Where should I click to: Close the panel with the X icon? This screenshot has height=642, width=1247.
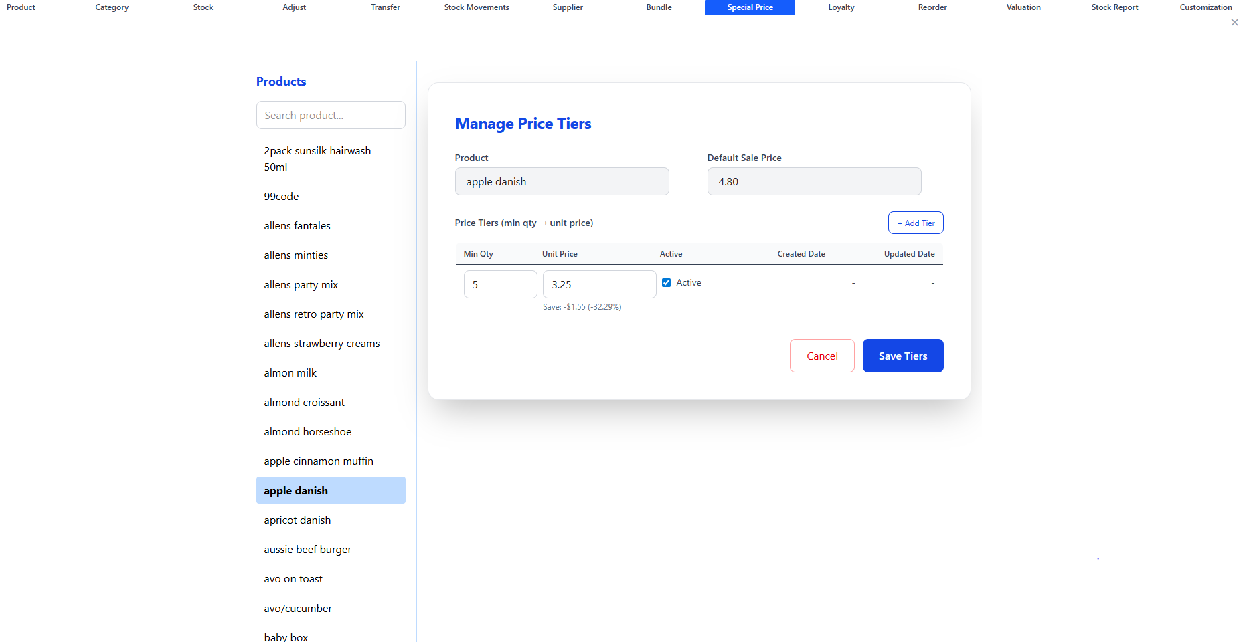click(x=1234, y=23)
